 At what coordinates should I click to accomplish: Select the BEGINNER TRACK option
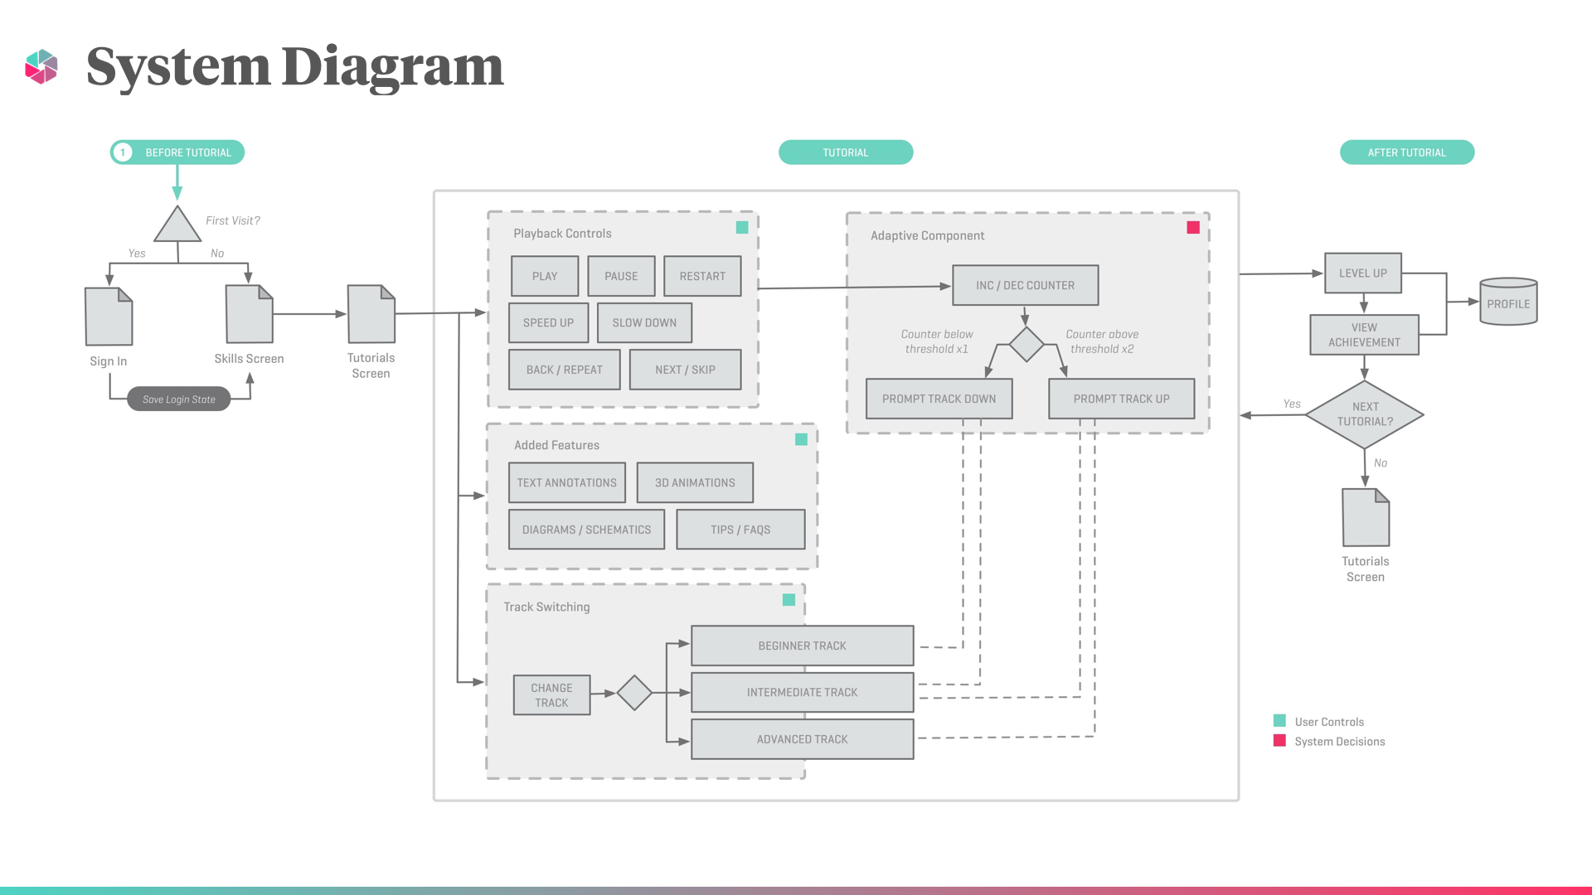coord(802,645)
